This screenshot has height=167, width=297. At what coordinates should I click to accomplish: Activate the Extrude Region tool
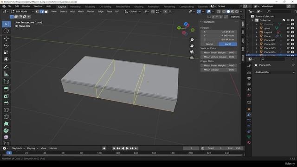pos(6,89)
